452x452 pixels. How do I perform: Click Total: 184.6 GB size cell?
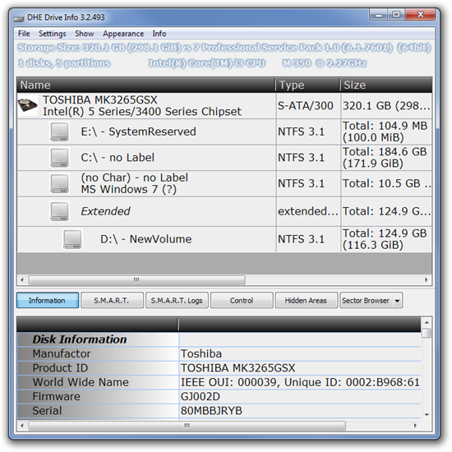coord(386,158)
